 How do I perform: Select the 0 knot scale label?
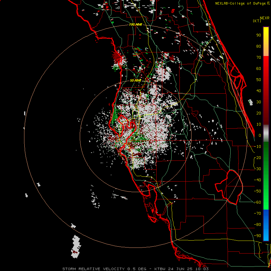point(260,135)
